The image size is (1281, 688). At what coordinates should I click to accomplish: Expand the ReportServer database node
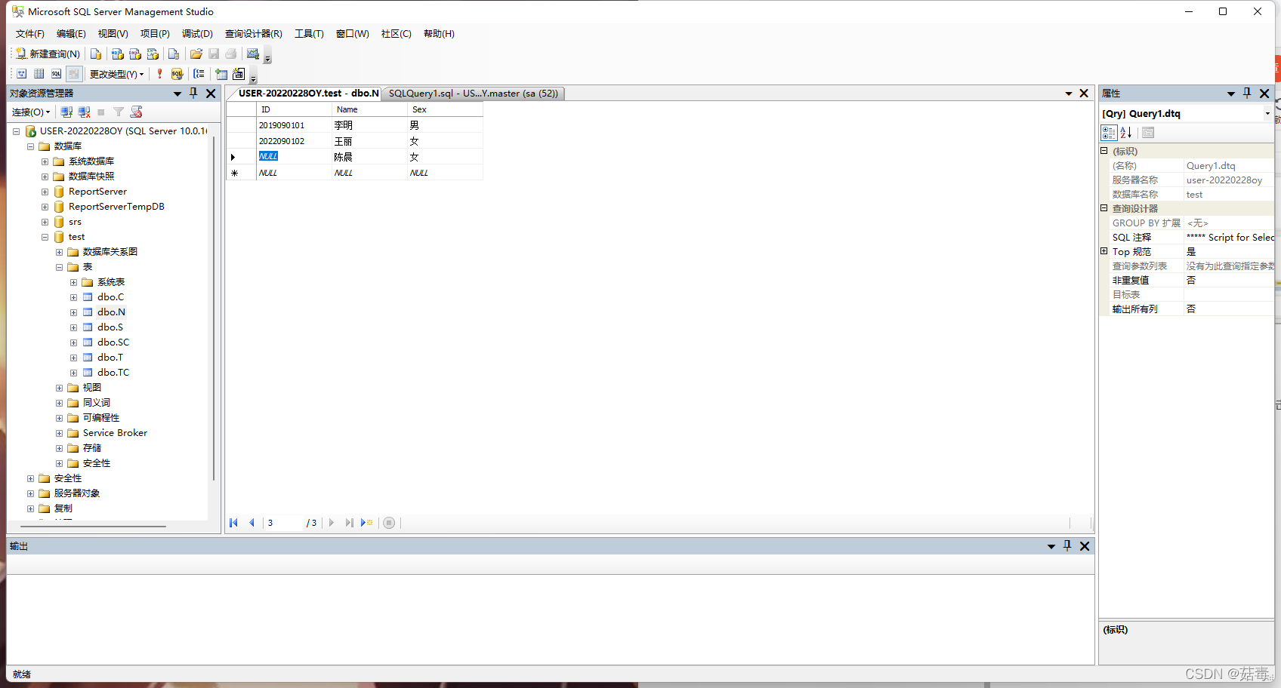45,192
